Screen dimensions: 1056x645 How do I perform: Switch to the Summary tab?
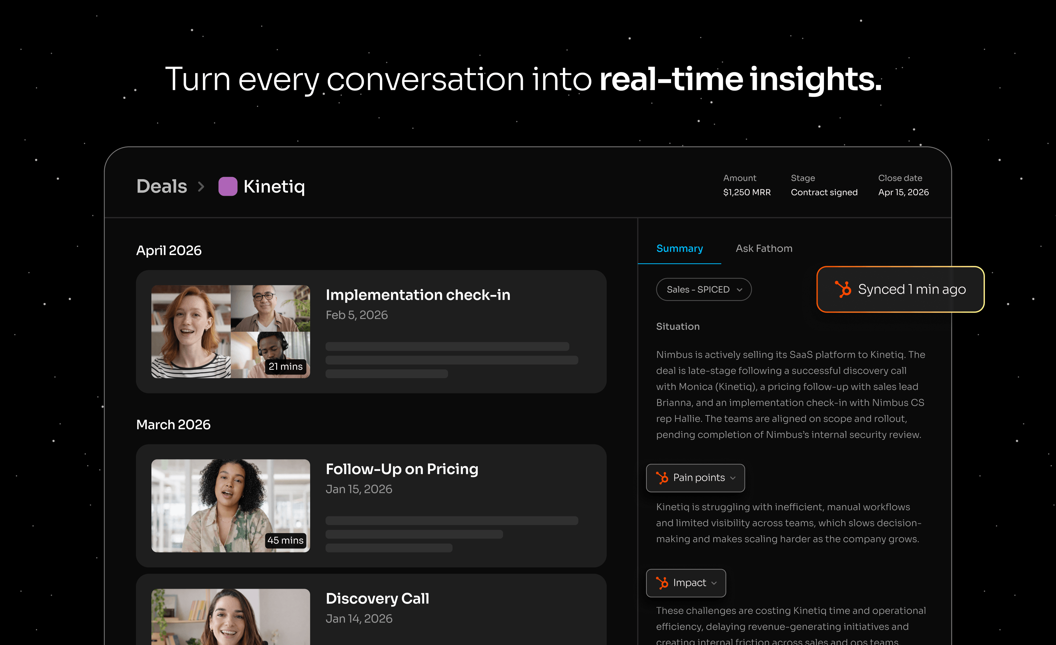pos(679,249)
